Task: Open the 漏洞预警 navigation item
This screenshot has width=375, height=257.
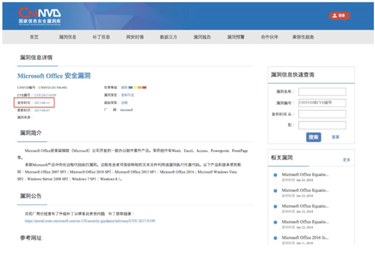Action: pyautogui.click(x=236, y=37)
